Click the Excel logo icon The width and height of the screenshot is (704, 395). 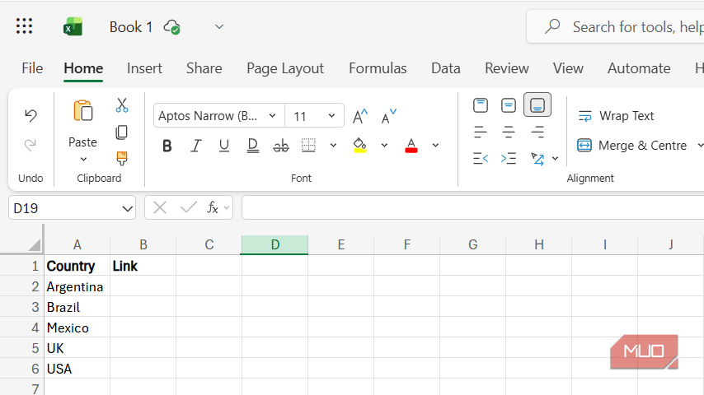(73, 27)
